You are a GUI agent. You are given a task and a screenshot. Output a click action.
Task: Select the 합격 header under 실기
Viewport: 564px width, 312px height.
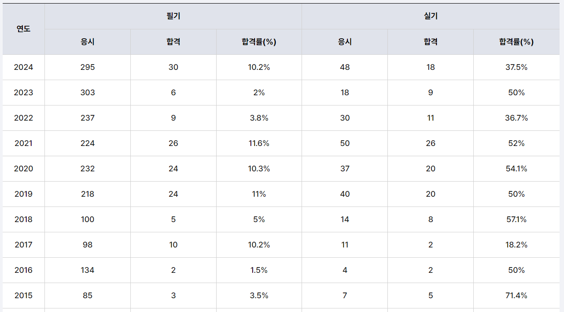(431, 42)
